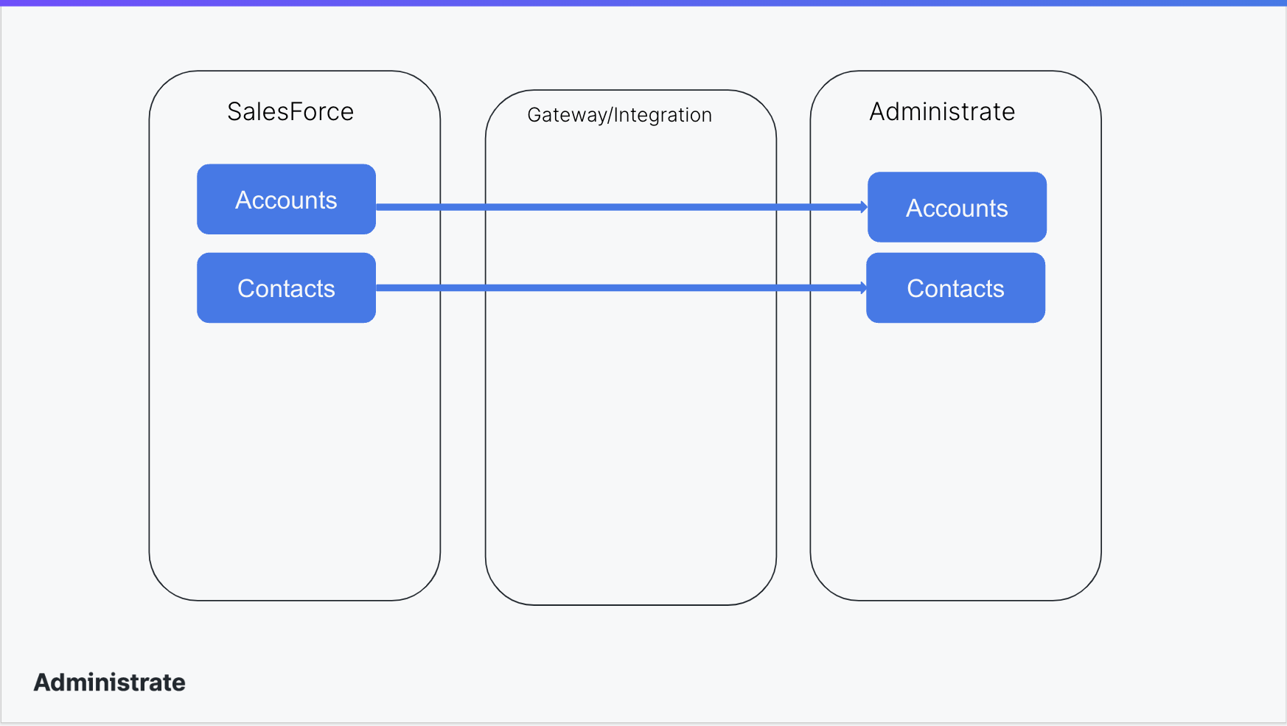Click the Accounts box under SalesForce
Viewport: 1287px width, 726px height.
point(286,199)
